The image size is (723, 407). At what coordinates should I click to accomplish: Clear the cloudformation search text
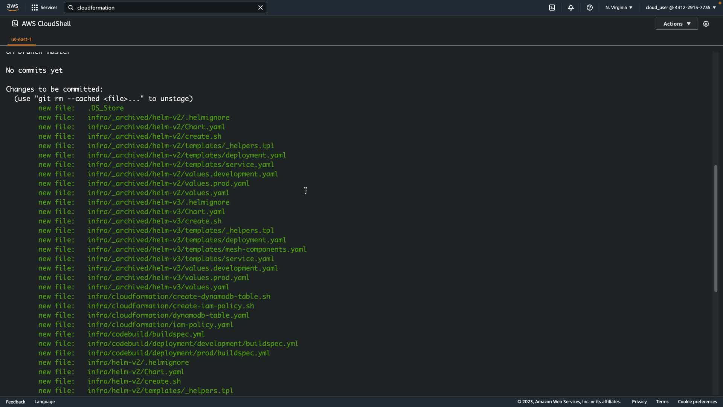click(260, 8)
